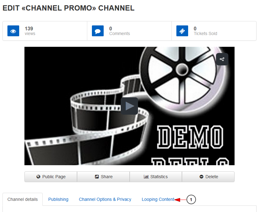Click the Edit Channel Promo heading
Image resolution: width=259 pixels, height=212 pixels.
[x=68, y=8]
